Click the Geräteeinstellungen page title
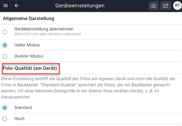 [80, 6]
